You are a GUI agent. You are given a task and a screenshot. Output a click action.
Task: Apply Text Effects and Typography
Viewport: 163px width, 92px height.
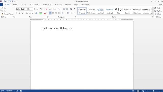[x=36, y=13]
